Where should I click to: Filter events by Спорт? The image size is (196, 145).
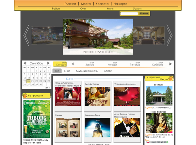[108, 71]
